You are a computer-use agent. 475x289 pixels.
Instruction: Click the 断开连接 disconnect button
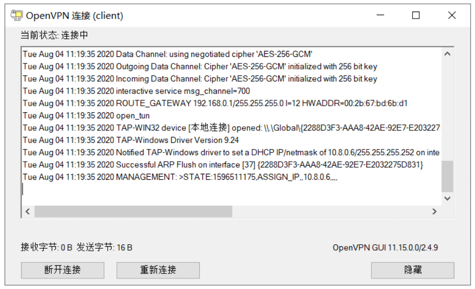[x=63, y=270]
